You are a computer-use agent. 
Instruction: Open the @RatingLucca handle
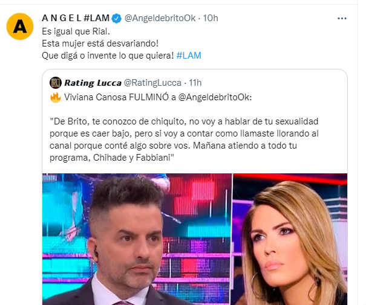click(x=152, y=83)
